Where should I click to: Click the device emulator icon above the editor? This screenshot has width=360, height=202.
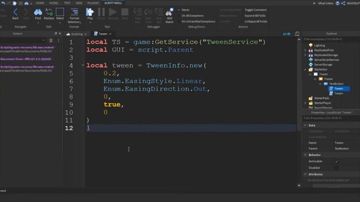point(297,34)
